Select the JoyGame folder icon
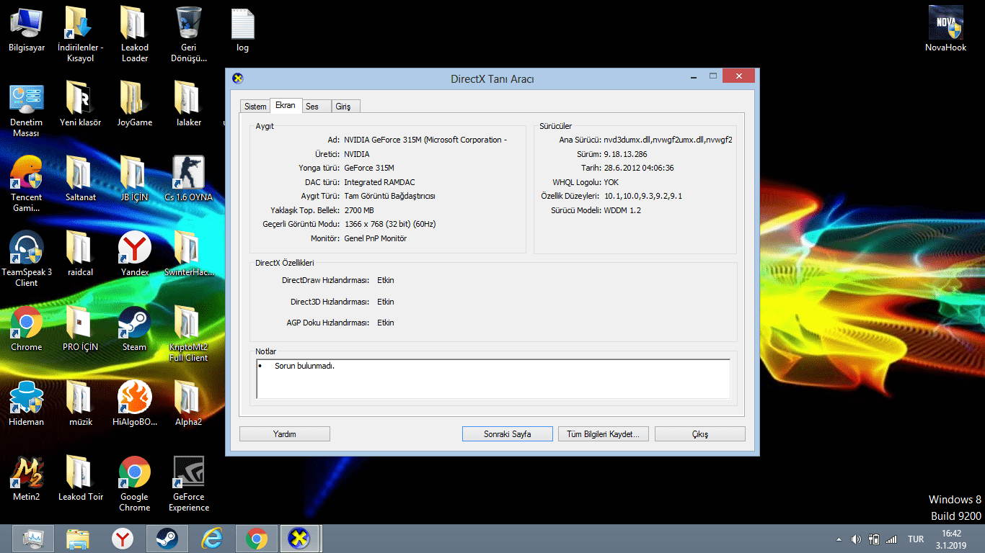The image size is (985, 553). click(x=134, y=104)
